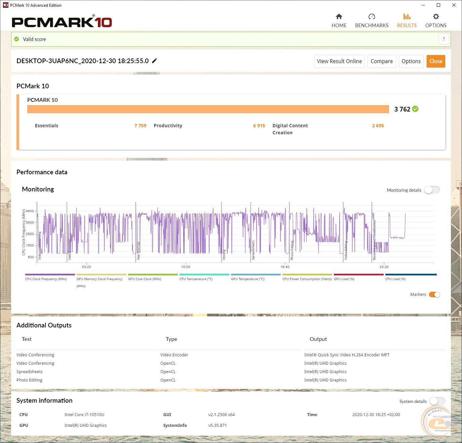Open the Options gear icon
The width and height of the screenshot is (462, 443).
(x=436, y=17)
